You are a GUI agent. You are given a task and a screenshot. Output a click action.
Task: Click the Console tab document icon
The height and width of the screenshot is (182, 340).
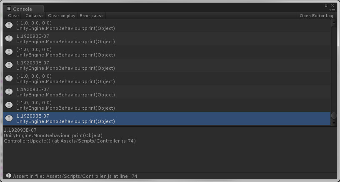click(x=9, y=9)
